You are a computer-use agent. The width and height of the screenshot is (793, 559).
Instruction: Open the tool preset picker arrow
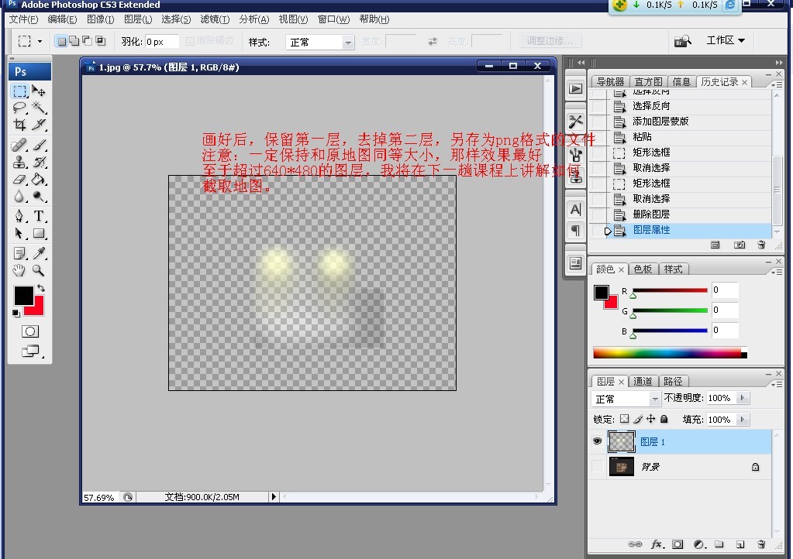pos(40,41)
